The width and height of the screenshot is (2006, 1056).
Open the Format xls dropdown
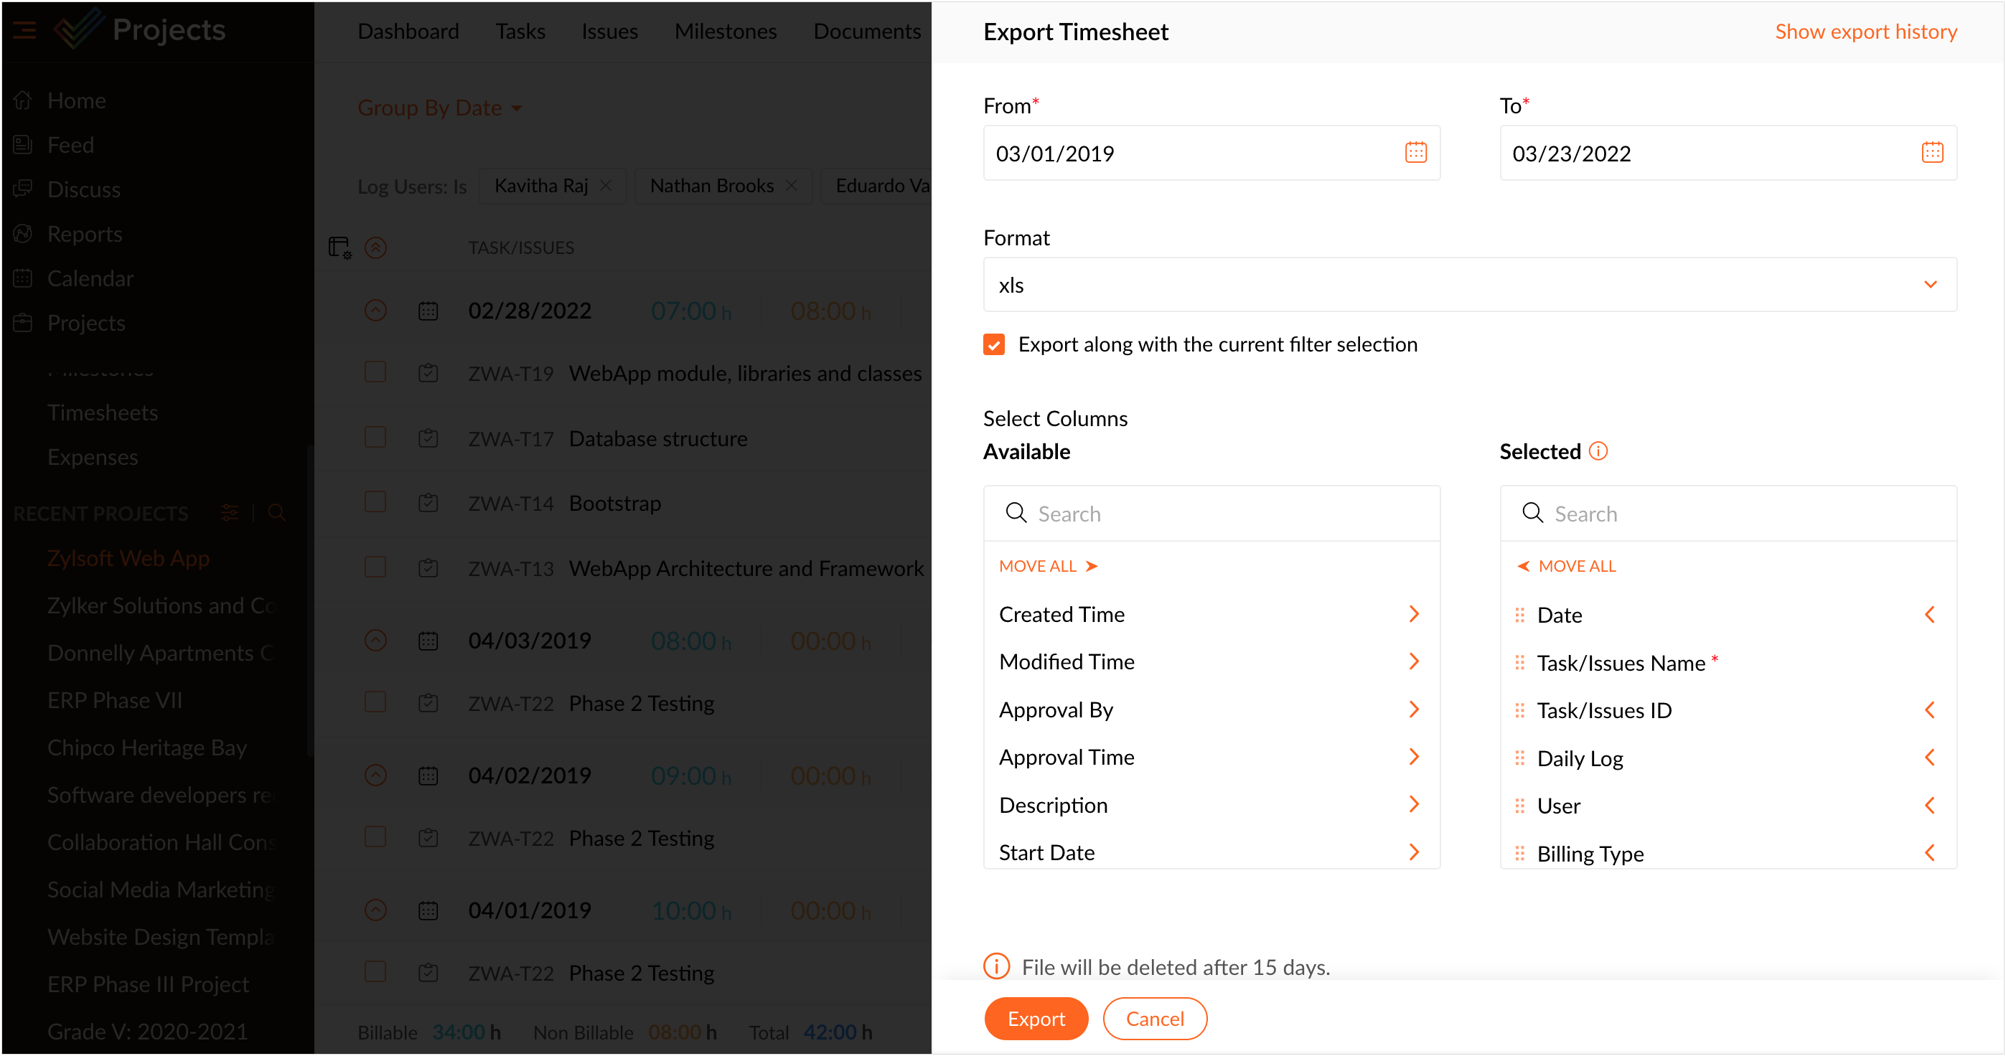[1469, 285]
